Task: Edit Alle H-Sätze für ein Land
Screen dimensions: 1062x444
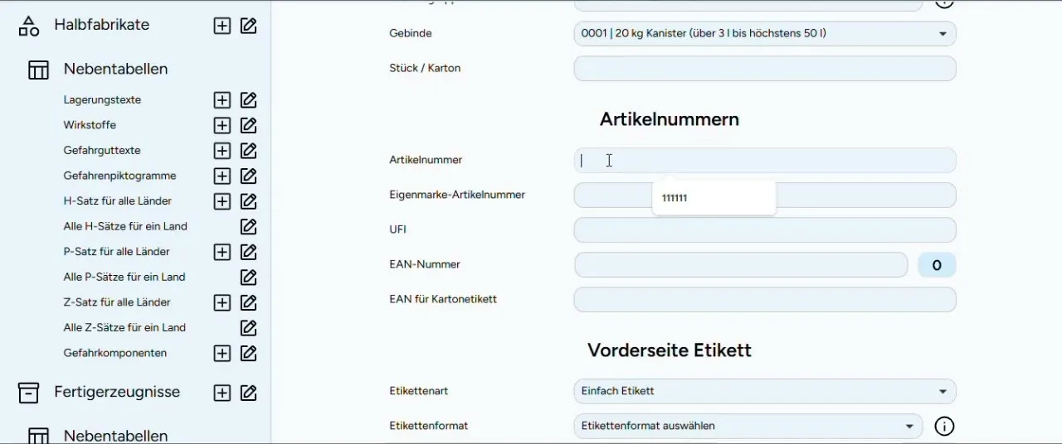Action: 248,227
